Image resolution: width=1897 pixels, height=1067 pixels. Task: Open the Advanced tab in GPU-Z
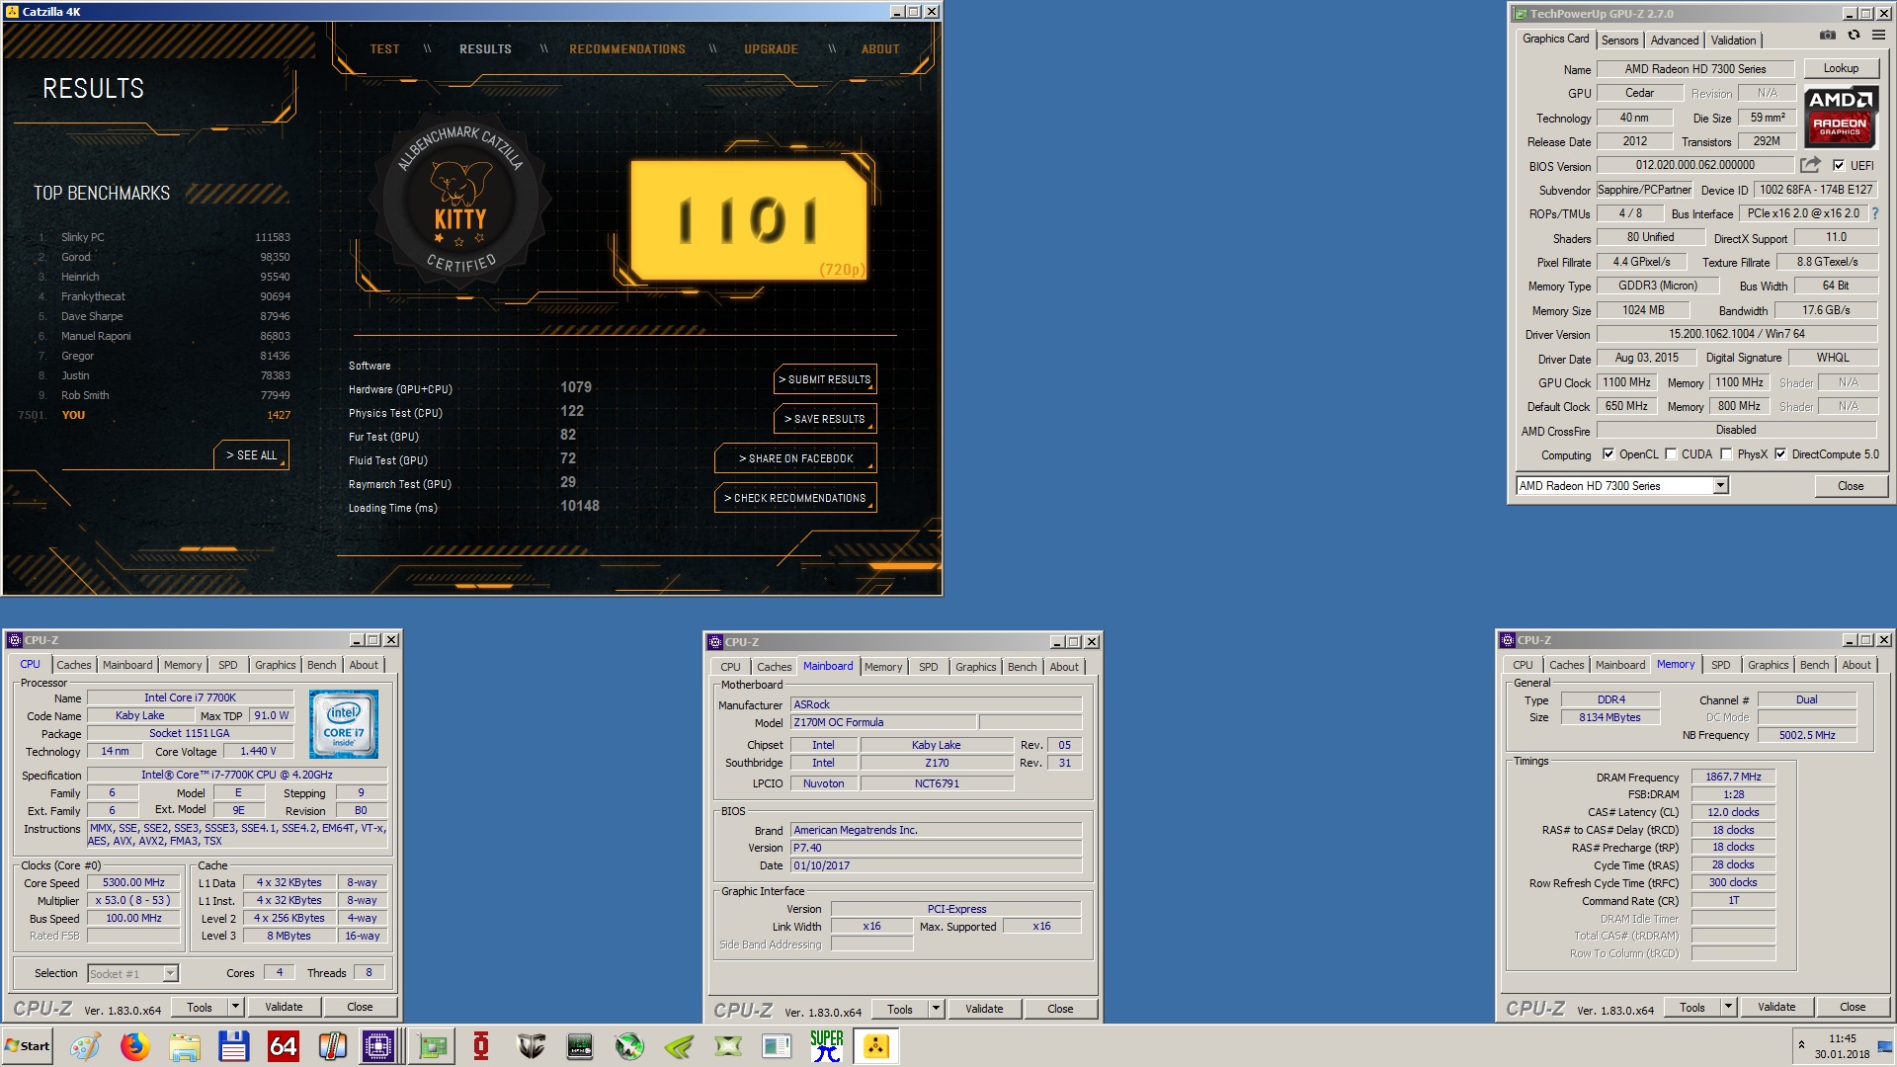[1675, 41]
